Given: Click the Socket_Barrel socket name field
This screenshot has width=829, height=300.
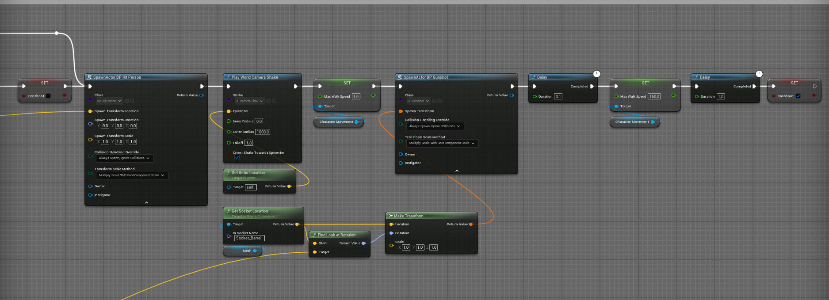Looking at the screenshot, I should click(249, 238).
